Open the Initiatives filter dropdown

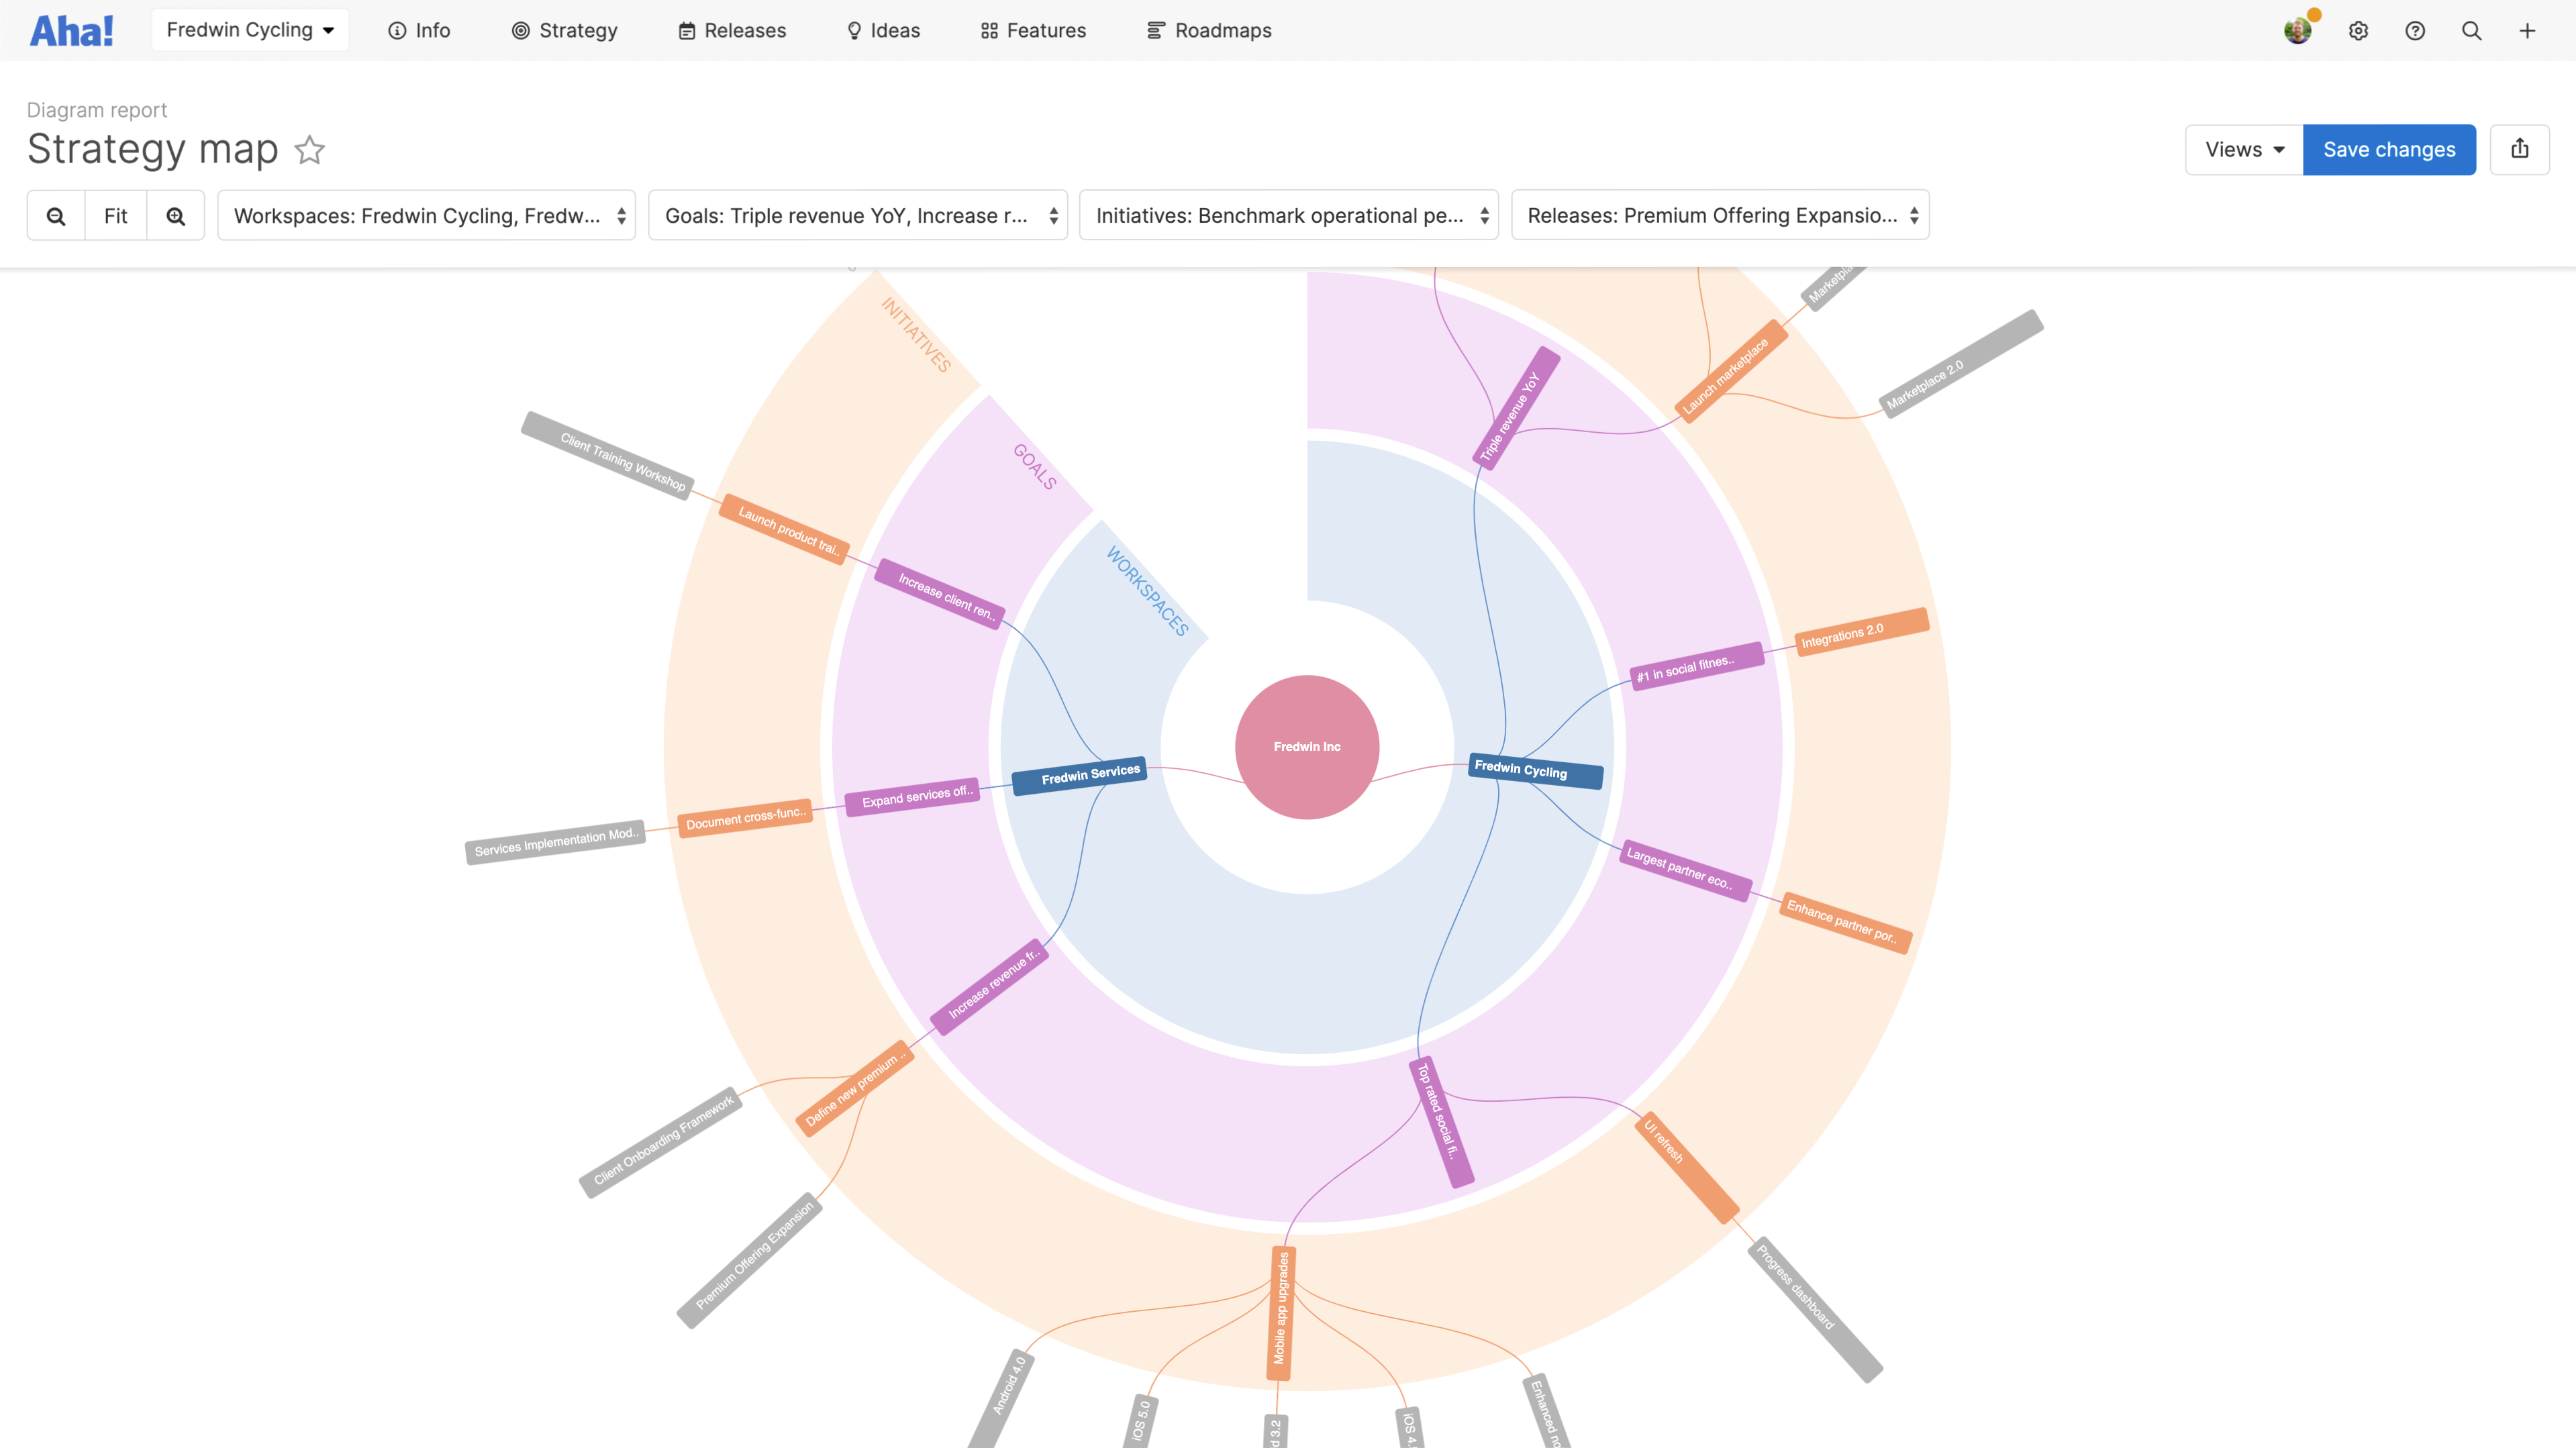click(x=1289, y=216)
